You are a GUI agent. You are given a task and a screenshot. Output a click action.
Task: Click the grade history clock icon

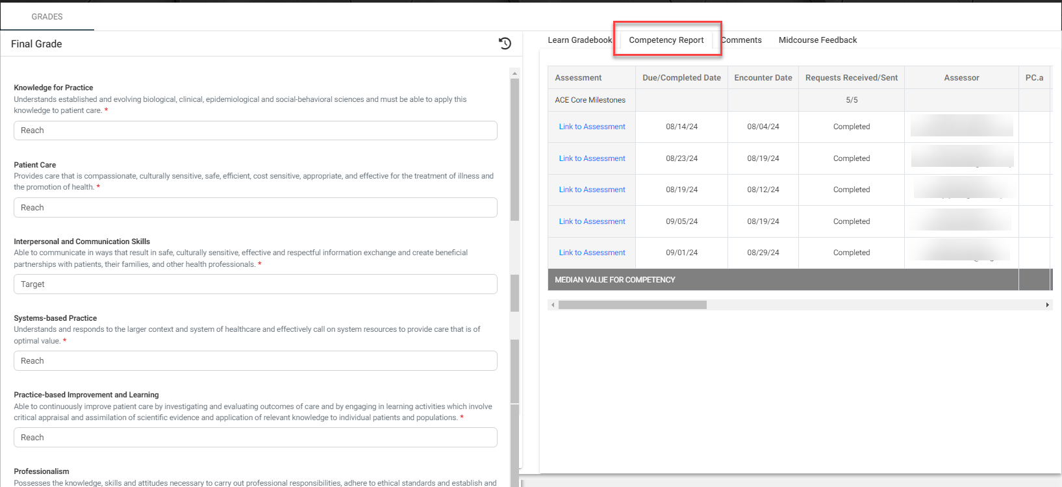(505, 44)
